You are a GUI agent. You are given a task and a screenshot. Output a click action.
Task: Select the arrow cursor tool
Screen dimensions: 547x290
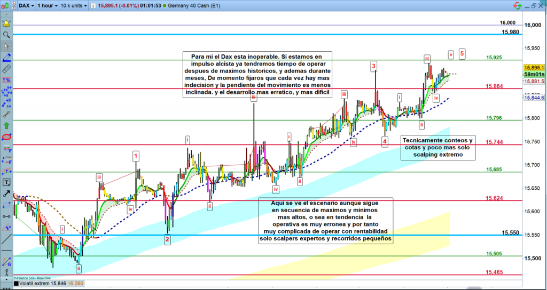pyautogui.click(x=6, y=46)
